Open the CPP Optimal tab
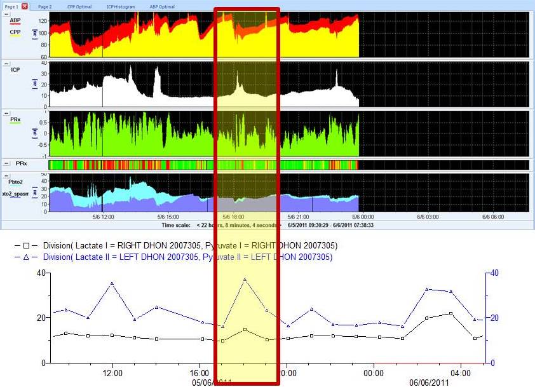 (x=79, y=6)
